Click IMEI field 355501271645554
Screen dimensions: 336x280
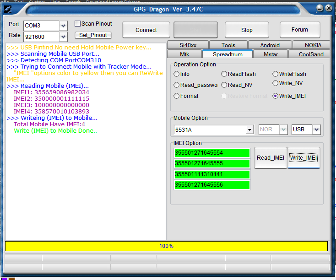click(x=212, y=153)
